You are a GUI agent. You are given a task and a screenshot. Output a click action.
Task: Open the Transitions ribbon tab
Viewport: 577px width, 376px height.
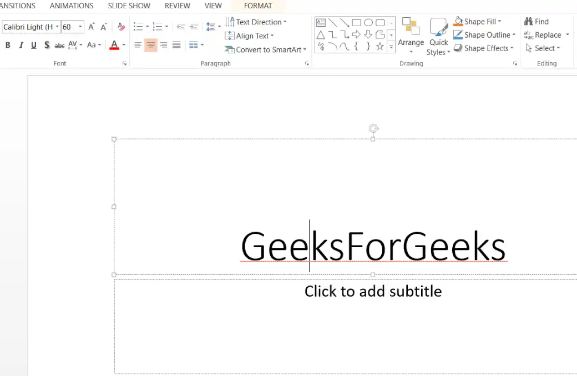18,6
